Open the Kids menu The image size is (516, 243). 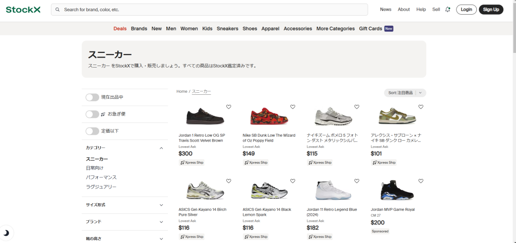tap(207, 29)
